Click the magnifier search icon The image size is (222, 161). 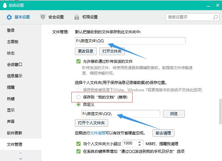(215, 17)
